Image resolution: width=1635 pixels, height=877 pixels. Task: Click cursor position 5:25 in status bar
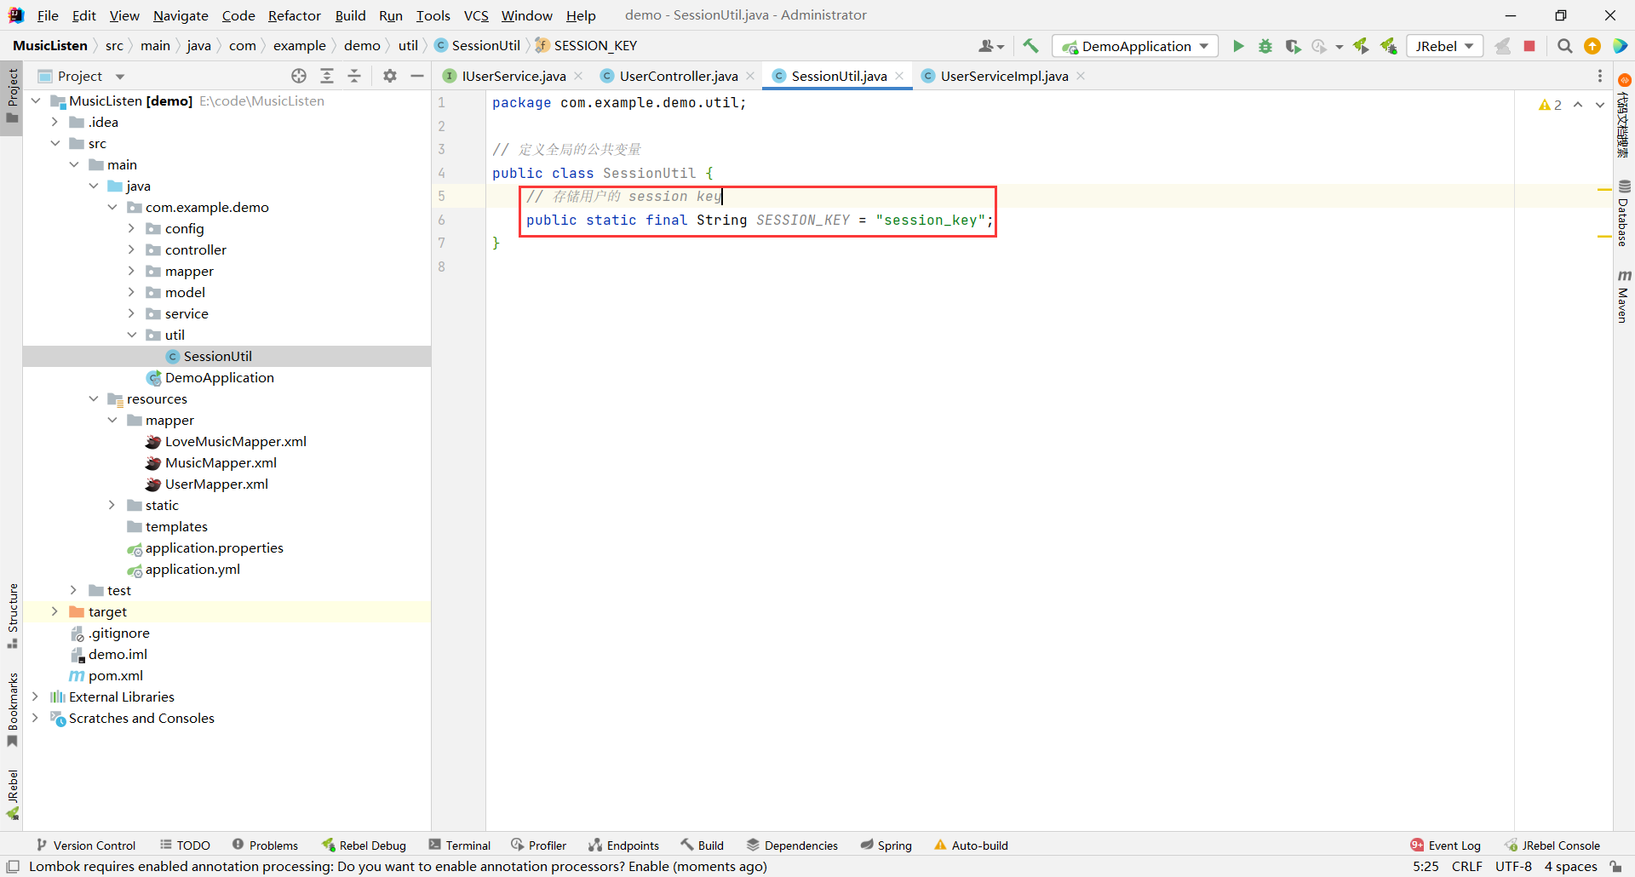pos(1426,867)
